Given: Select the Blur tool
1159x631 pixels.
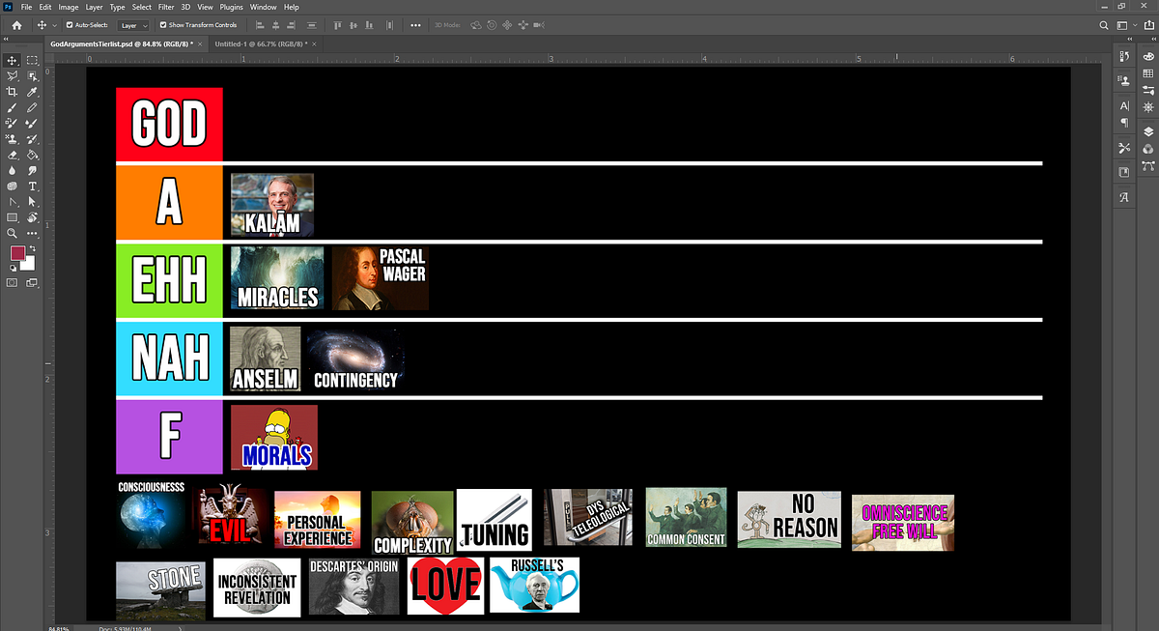Looking at the screenshot, I should click(x=12, y=170).
